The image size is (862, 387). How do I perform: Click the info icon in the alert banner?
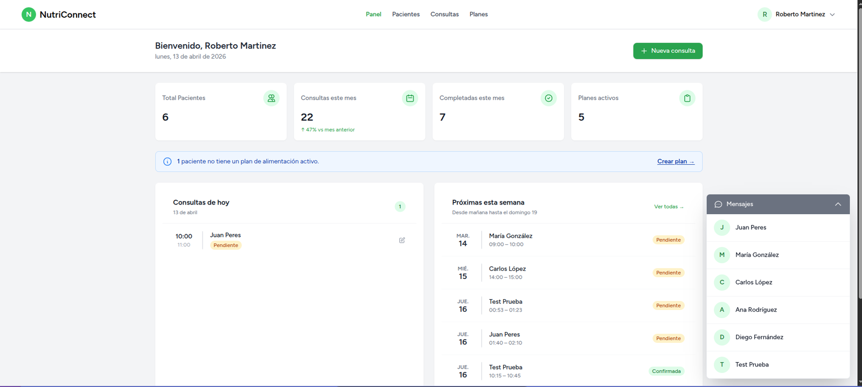tap(168, 161)
